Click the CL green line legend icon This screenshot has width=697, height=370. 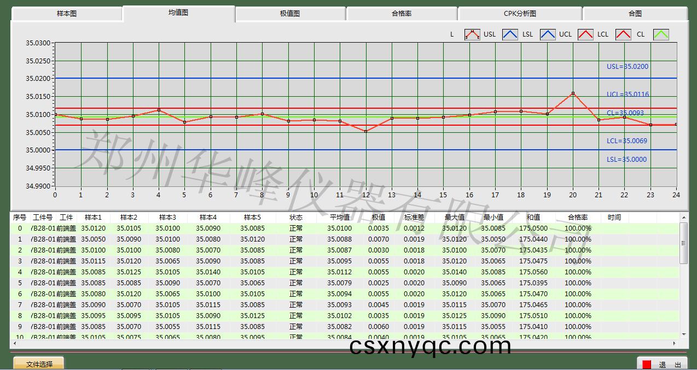[x=661, y=34]
